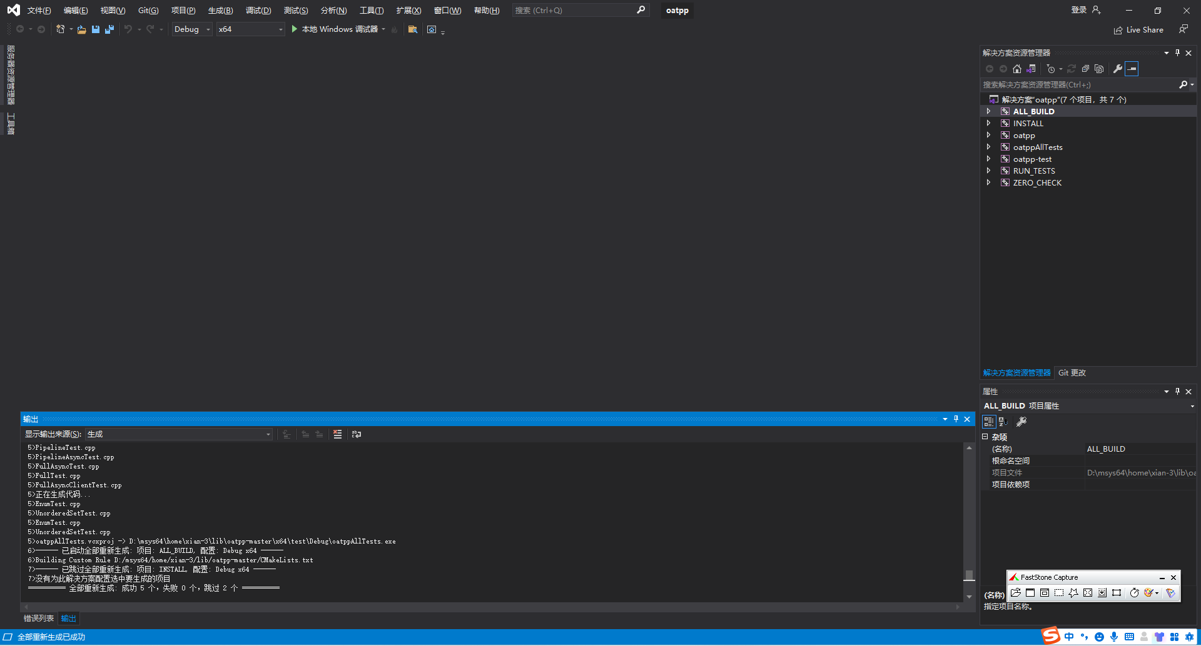Clear all output with the clear icon
The width and height of the screenshot is (1201, 646).
pyautogui.click(x=337, y=434)
